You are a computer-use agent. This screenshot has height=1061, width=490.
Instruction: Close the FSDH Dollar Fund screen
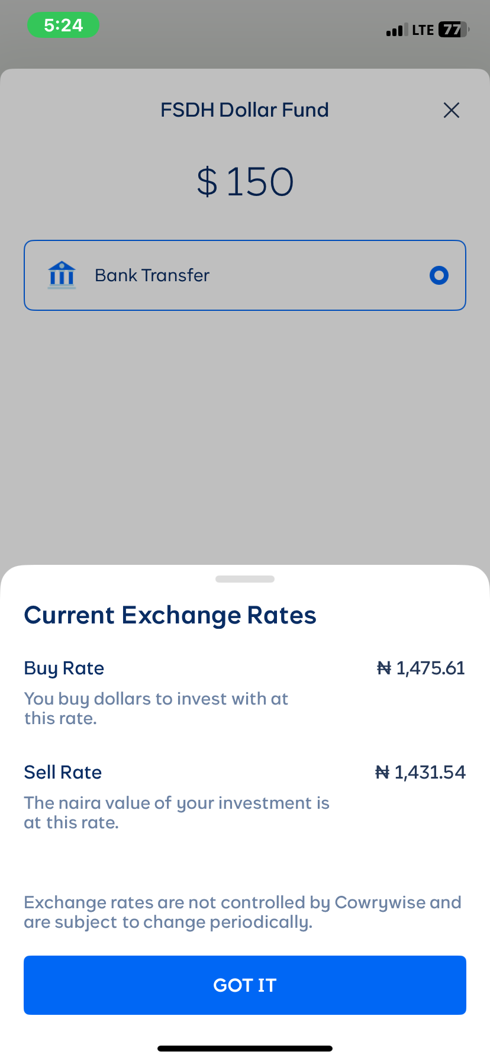click(452, 110)
